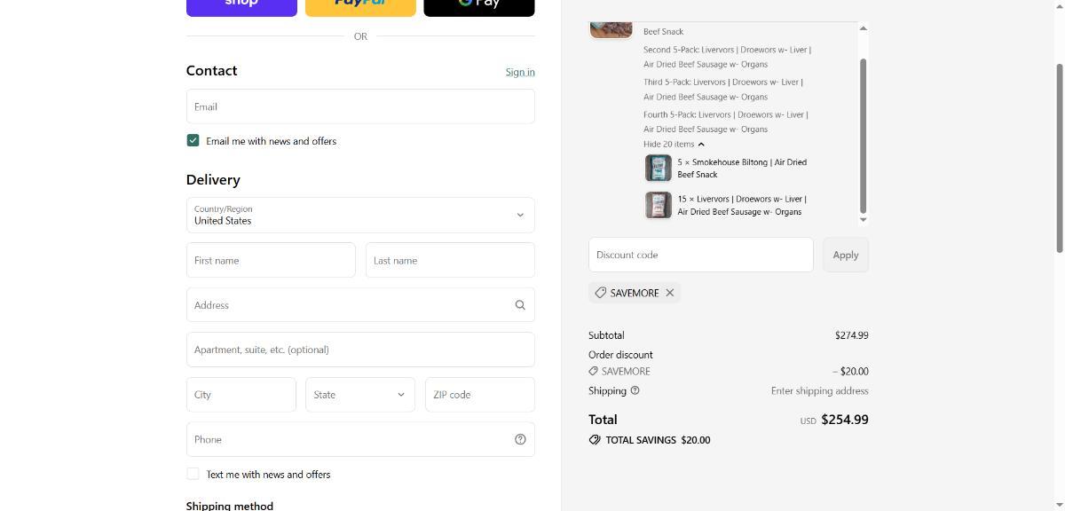Click the Livervors Droewors product thumbnail

pyautogui.click(x=658, y=205)
